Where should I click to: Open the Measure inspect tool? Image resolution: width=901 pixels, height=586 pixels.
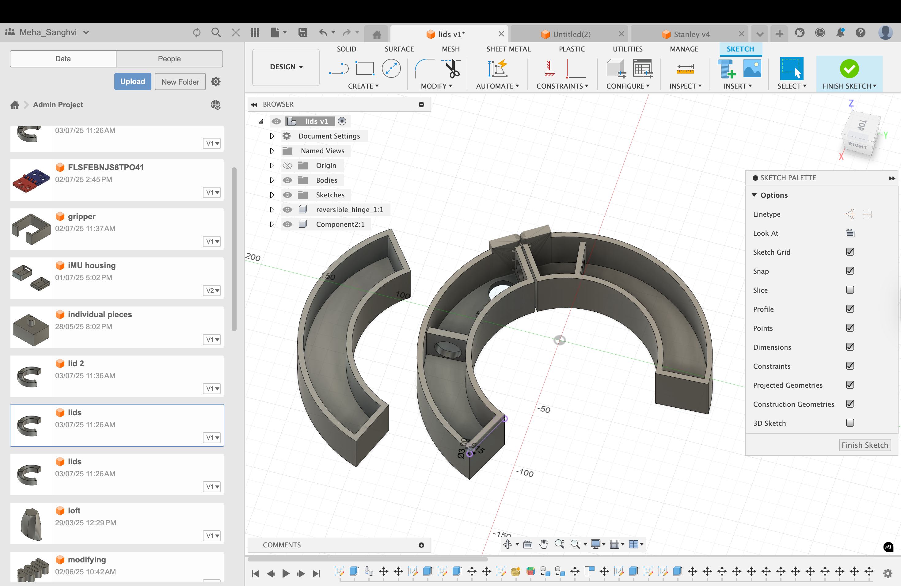pyautogui.click(x=684, y=69)
